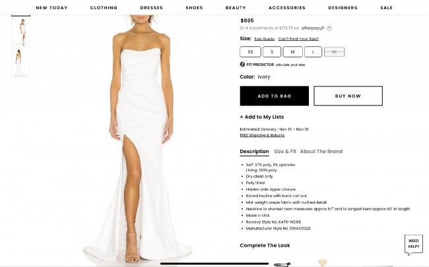This screenshot has width=429, height=267.
Task: Click the afterpay logo
Action: [x=313, y=28]
